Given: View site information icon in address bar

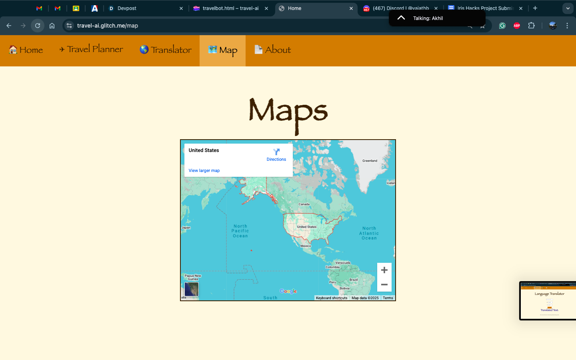Looking at the screenshot, I should [x=69, y=26].
